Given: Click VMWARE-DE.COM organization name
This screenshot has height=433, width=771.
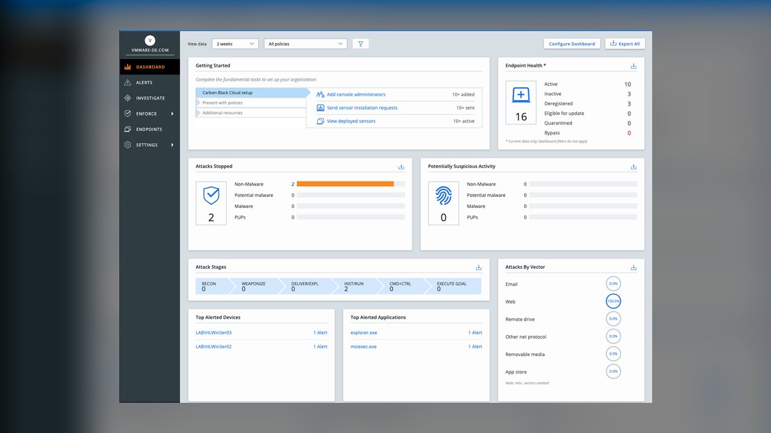Looking at the screenshot, I should point(150,50).
